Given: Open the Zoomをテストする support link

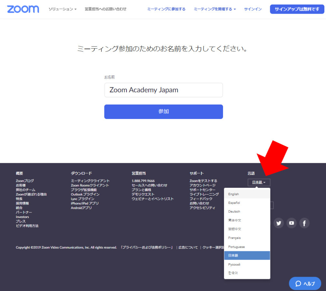Looking at the screenshot, I should [203, 181].
